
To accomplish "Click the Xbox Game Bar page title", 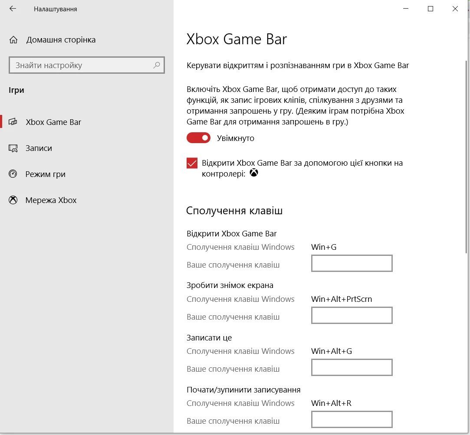I will [237, 39].
